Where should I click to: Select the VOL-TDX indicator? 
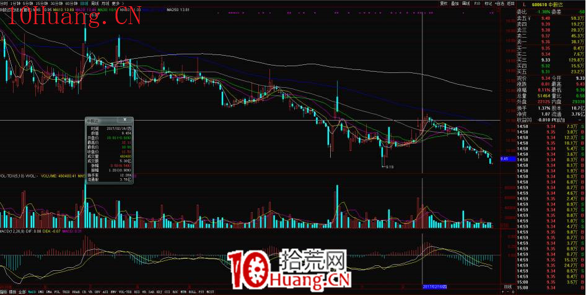pos(125,291)
